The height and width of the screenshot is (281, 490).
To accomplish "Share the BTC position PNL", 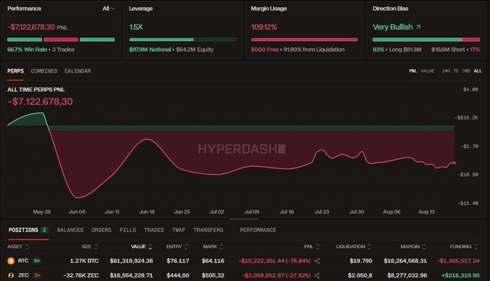I will 317,261.
